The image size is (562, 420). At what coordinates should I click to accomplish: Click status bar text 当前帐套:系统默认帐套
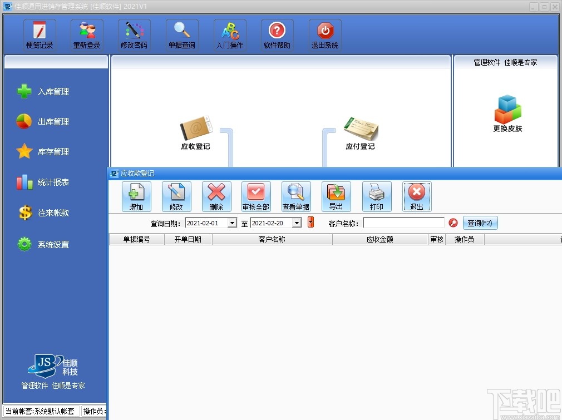(x=40, y=411)
